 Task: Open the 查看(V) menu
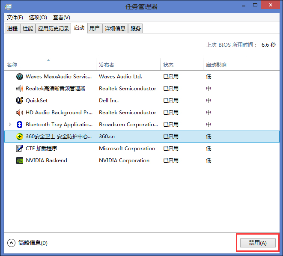pyautogui.click(x=61, y=18)
